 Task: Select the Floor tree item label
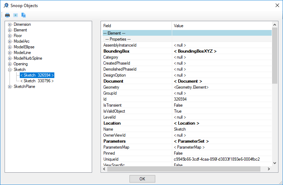pos(18,36)
